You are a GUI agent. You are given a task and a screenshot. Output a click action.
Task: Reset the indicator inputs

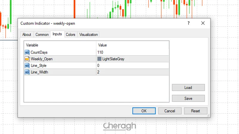point(196,111)
